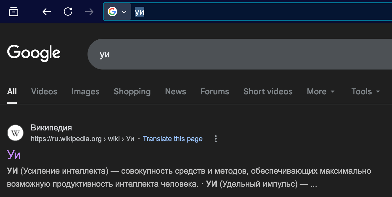Image resolution: width=392 pixels, height=197 pixels.
Task: Open the Translate this page link
Action: coord(173,139)
